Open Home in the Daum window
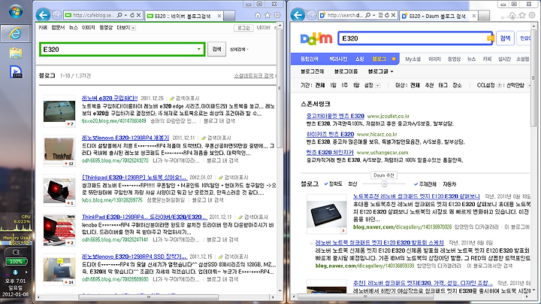 point(512,15)
